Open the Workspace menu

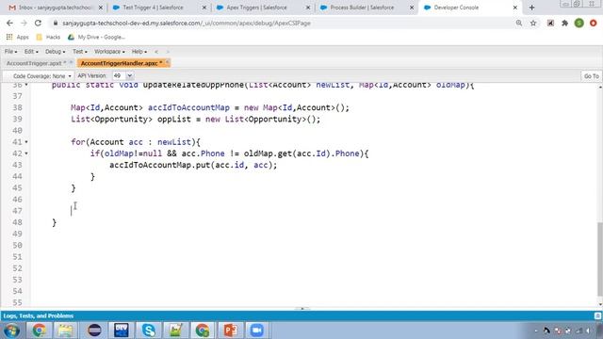click(109, 52)
